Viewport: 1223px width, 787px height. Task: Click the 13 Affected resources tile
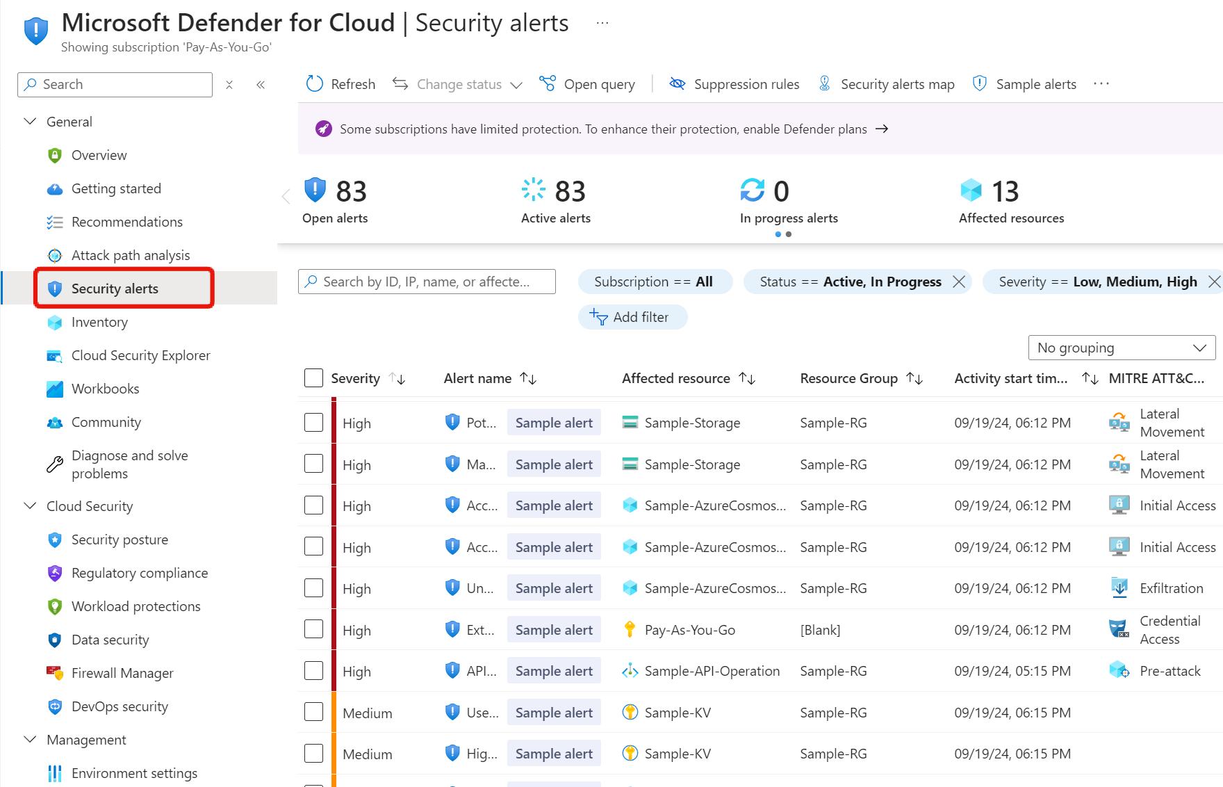pos(1011,201)
